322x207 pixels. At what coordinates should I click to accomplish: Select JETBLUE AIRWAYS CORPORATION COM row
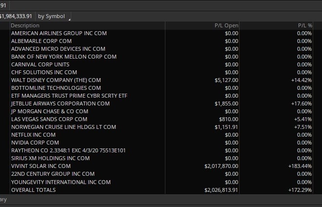(x=60, y=103)
